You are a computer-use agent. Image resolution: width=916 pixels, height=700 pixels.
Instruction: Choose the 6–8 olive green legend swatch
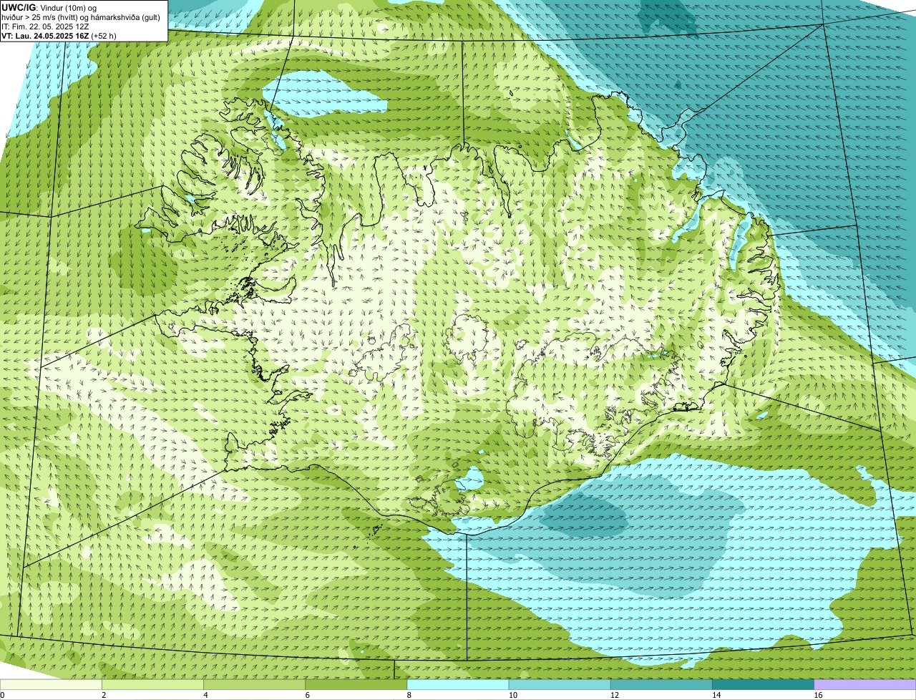(356, 685)
